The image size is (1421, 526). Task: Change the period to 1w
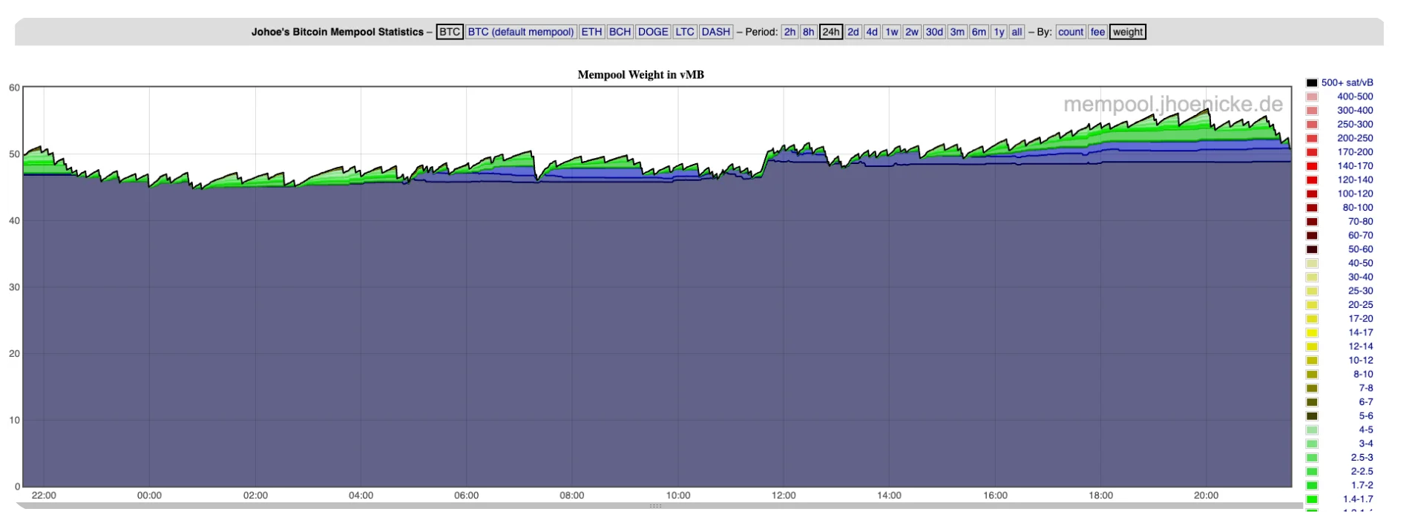coord(891,32)
